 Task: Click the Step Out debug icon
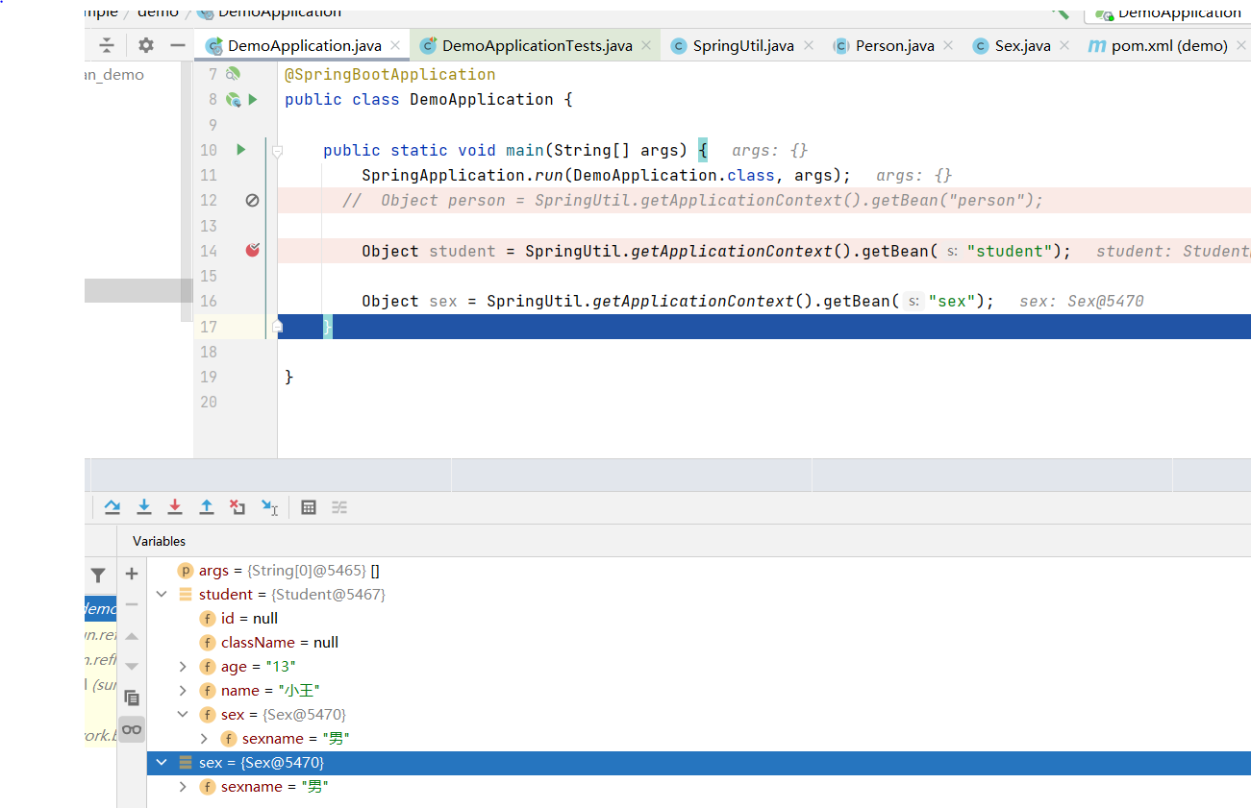pyautogui.click(x=207, y=507)
